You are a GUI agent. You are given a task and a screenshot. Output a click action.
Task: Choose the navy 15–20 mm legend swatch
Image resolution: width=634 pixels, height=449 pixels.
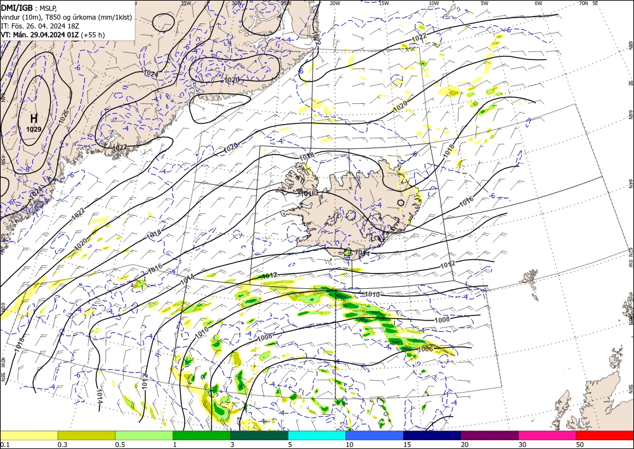tap(432, 436)
